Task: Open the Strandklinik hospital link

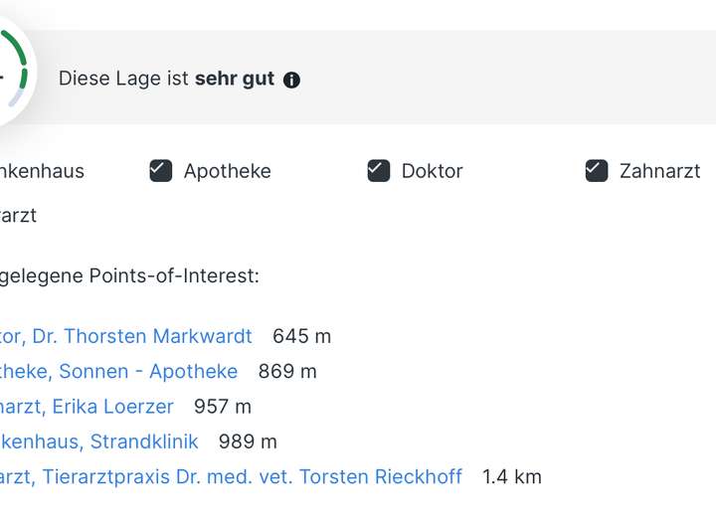Action: 98,441
